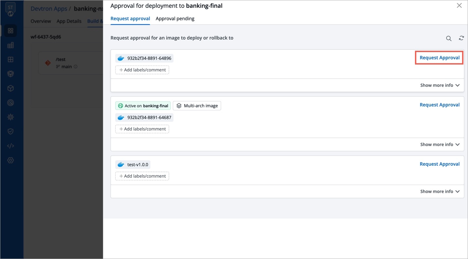Close the approval panel with X icon
Image resolution: width=468 pixels, height=259 pixels.
pyautogui.click(x=459, y=6)
